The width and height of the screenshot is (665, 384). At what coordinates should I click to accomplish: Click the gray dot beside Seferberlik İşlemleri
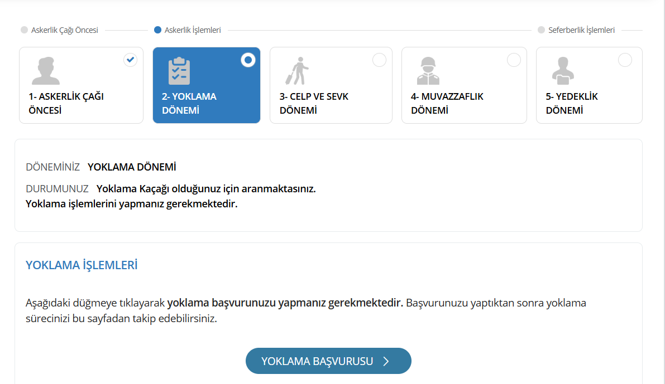(540, 30)
